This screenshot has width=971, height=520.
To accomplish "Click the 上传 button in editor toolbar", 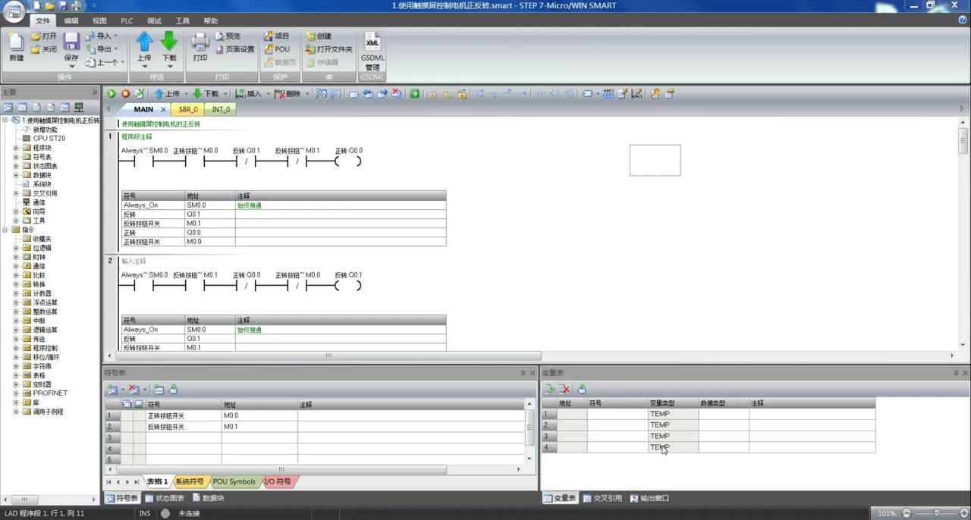I will (x=168, y=94).
